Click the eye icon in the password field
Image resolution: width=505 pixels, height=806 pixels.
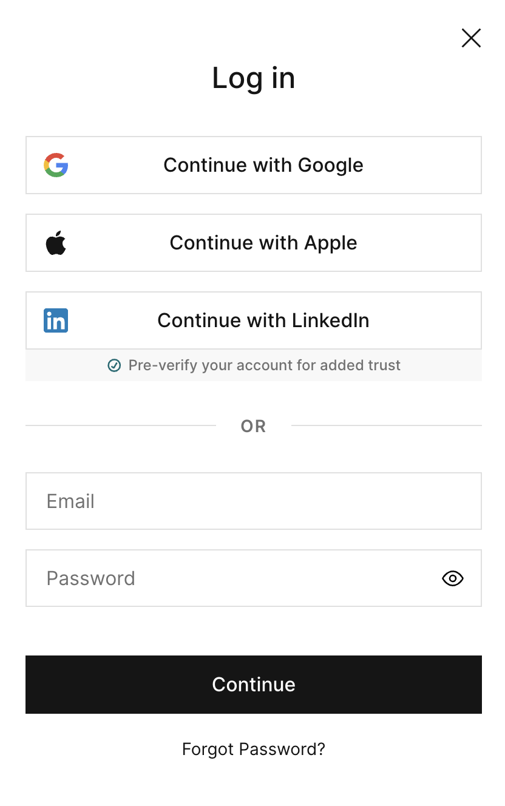tap(452, 578)
